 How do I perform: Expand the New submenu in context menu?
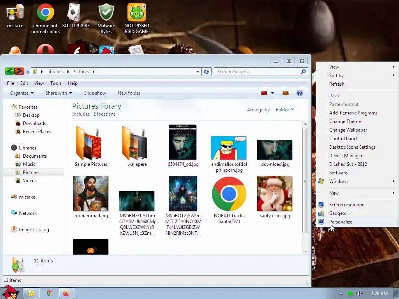point(357,193)
